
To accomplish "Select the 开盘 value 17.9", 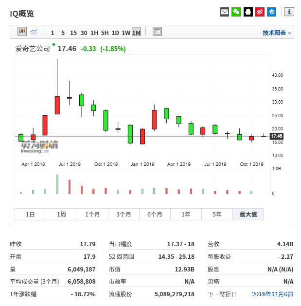I will tap(89, 256).
